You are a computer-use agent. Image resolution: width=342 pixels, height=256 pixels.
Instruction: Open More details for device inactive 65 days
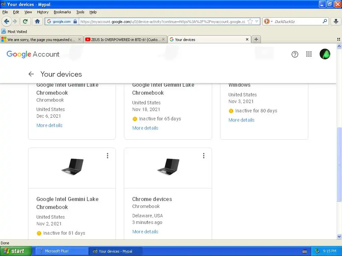coord(145,128)
